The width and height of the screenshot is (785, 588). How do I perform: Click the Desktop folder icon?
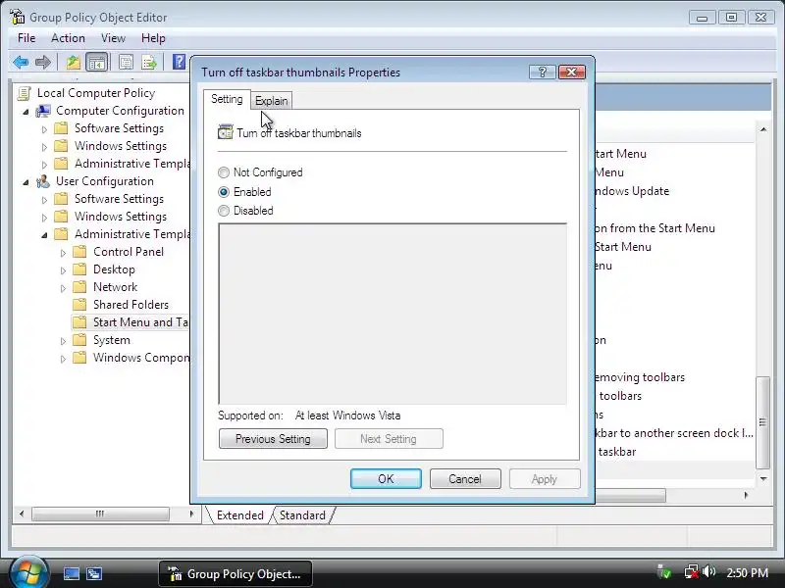pyautogui.click(x=79, y=269)
